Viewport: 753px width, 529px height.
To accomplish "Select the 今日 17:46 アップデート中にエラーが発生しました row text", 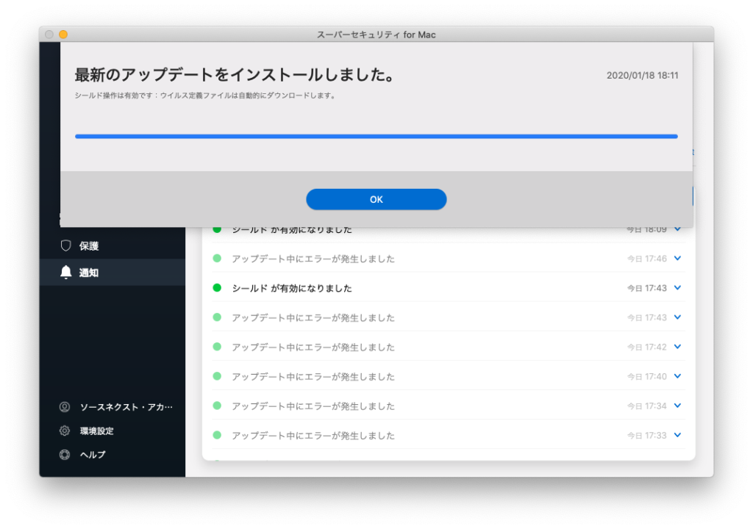I will 313,259.
